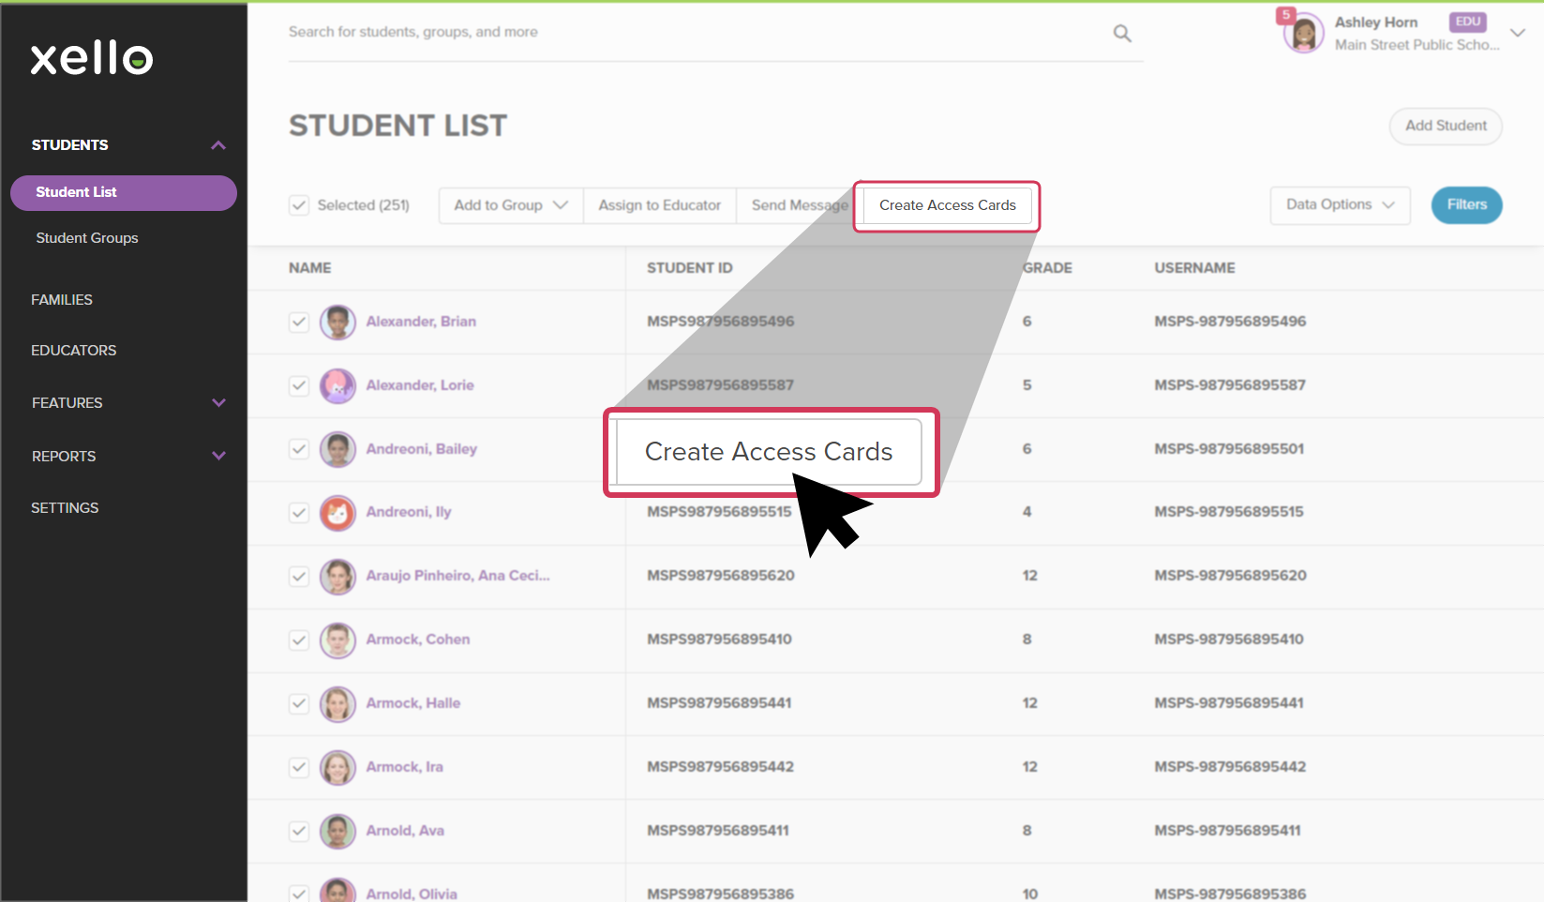Open Armock, Halle student link
1544x902 pixels.
coord(413,703)
